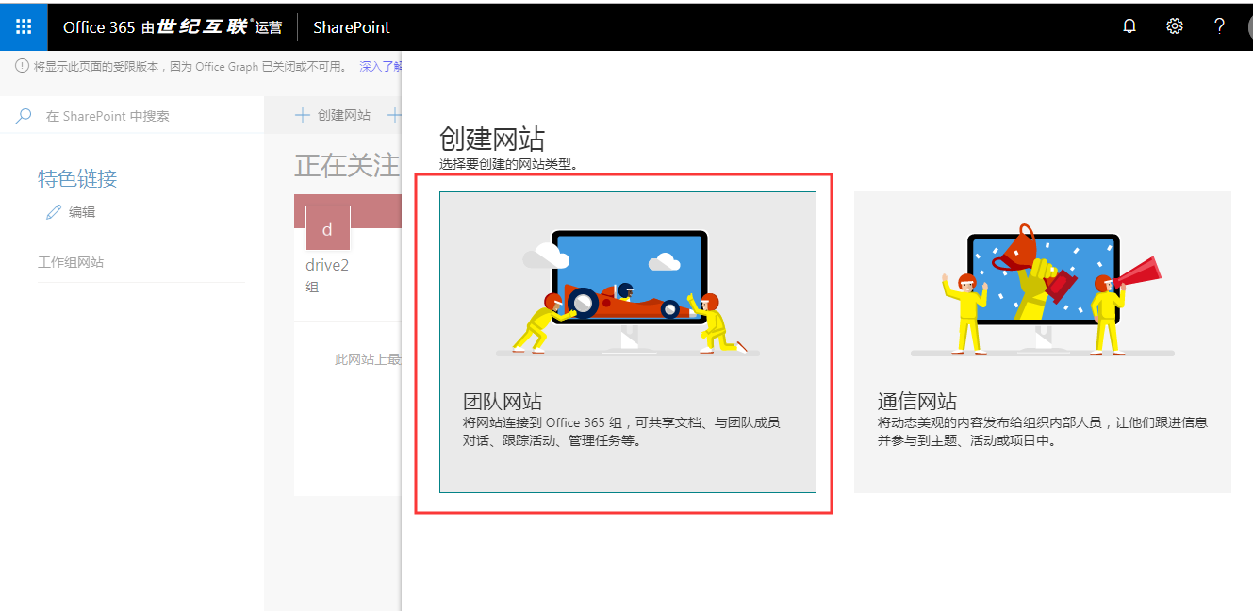Image resolution: width=1253 pixels, height=611 pixels.
Task: Click the 工作组网站 link in the sidebar
Action: 71,262
